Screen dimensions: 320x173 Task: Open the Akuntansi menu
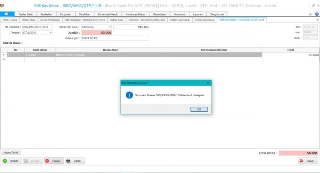pyautogui.click(x=180, y=14)
